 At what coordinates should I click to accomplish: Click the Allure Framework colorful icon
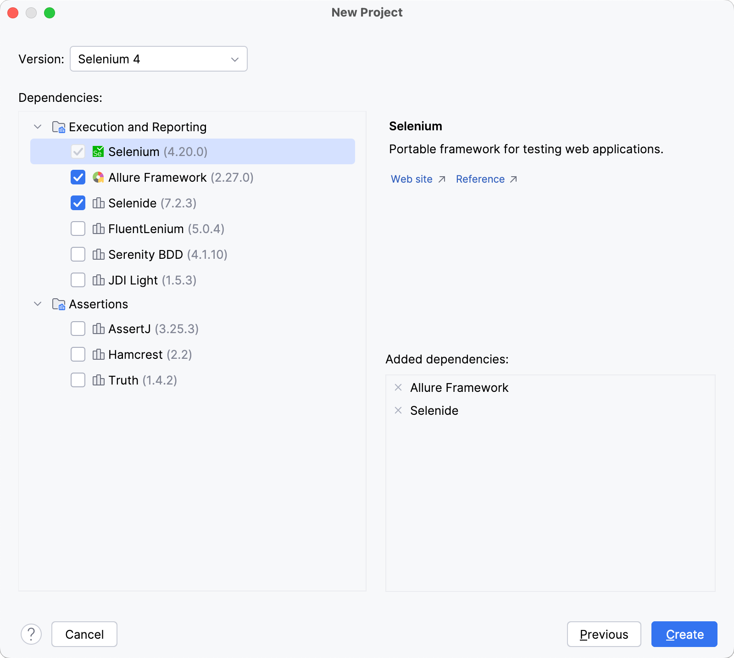tap(98, 178)
